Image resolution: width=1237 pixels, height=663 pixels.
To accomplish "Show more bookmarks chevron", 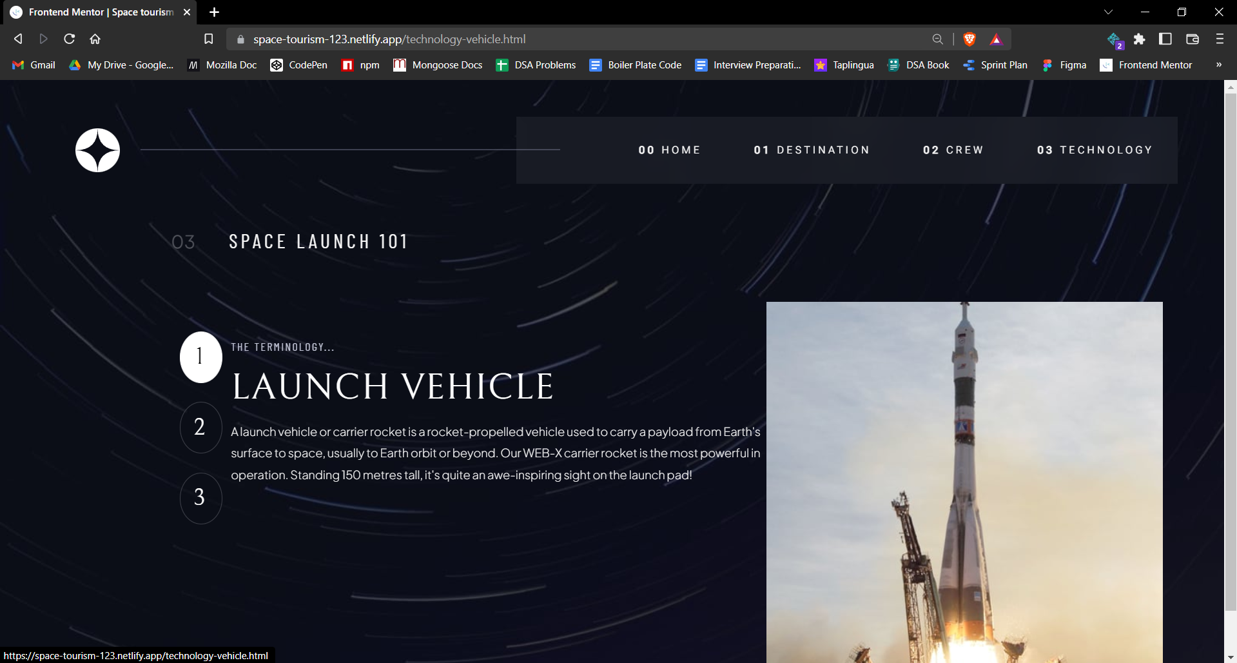I will pos(1218,64).
